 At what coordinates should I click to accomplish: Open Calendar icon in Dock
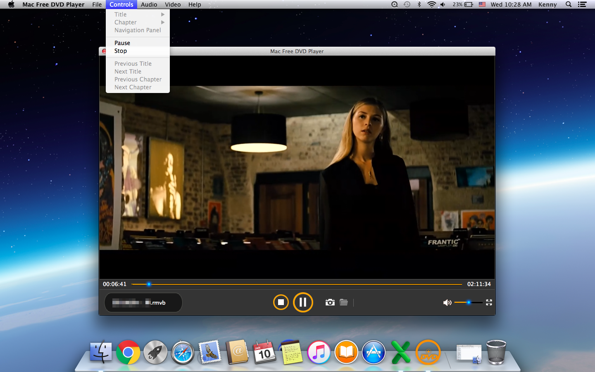[264, 352]
